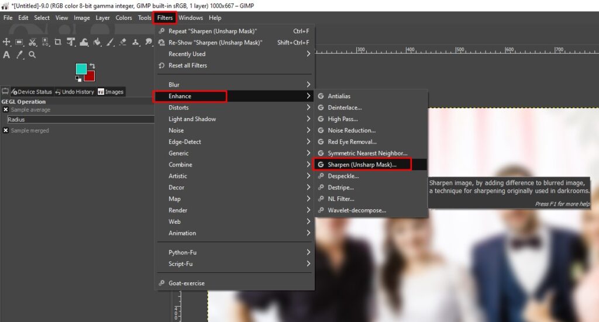
Task: Select the Crop tool
Action: coord(58,42)
